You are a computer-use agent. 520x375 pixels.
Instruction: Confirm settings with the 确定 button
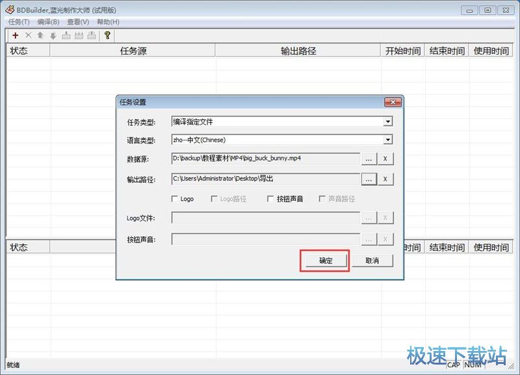click(x=326, y=261)
